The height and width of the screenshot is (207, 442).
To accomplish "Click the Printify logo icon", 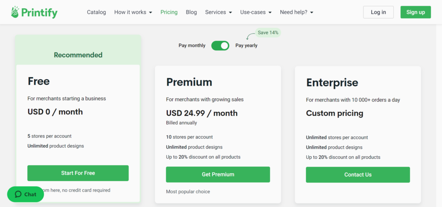I will click(x=15, y=12).
